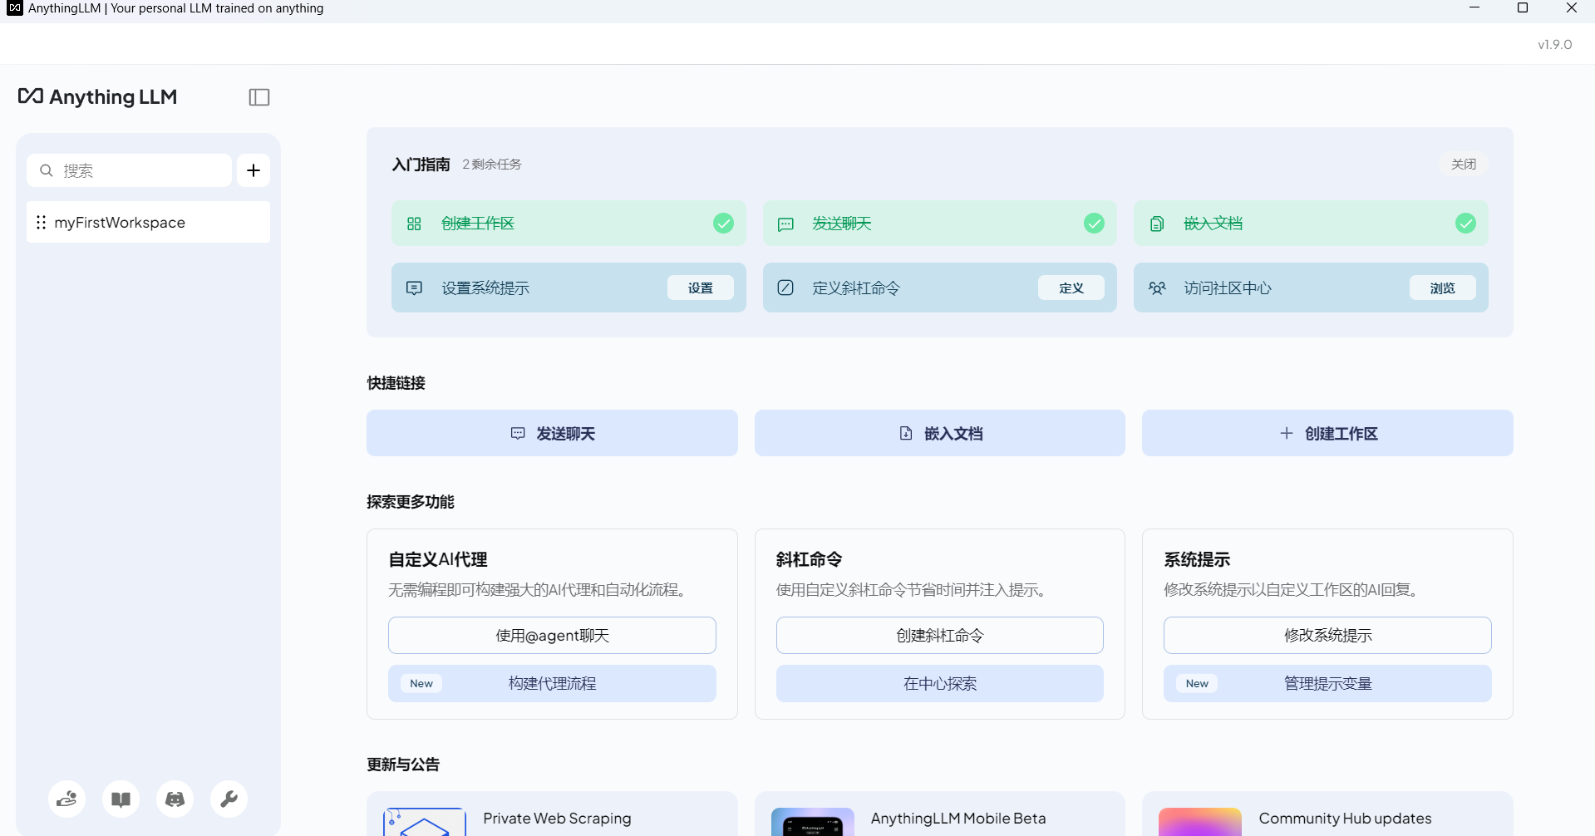Click 在中心探索 button
Screen dimensions: 1595x836
(940, 684)
